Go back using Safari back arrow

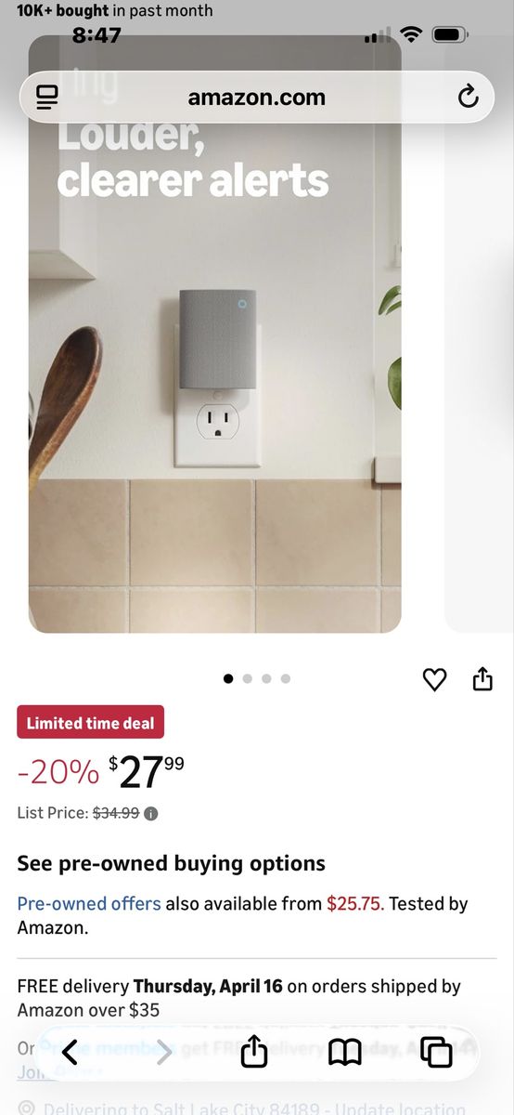(70, 1052)
